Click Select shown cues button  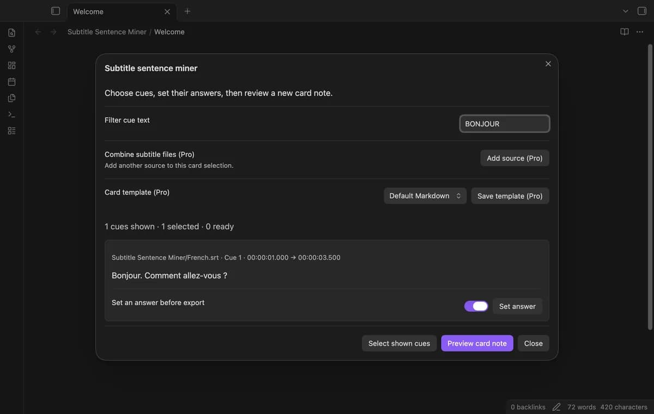click(x=399, y=343)
